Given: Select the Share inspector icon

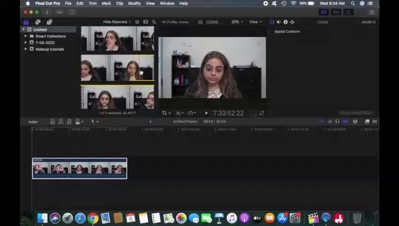Looking at the screenshot, I should 292,22.
